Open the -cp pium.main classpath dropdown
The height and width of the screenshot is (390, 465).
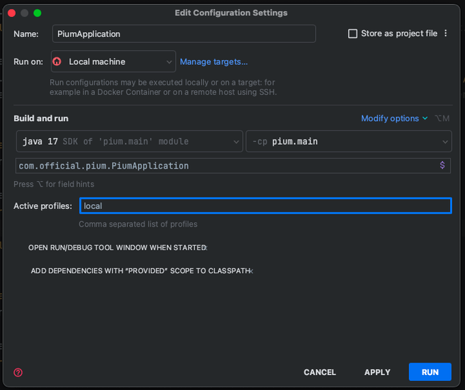pyautogui.click(x=348, y=141)
